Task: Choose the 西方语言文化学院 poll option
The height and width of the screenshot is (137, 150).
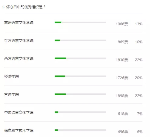Action: [x=19, y=59]
